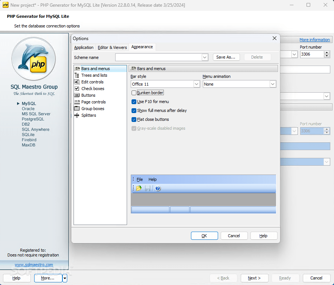Click the blue help icon in preview toolbar
Screen dimensions: 334x285
(158, 188)
